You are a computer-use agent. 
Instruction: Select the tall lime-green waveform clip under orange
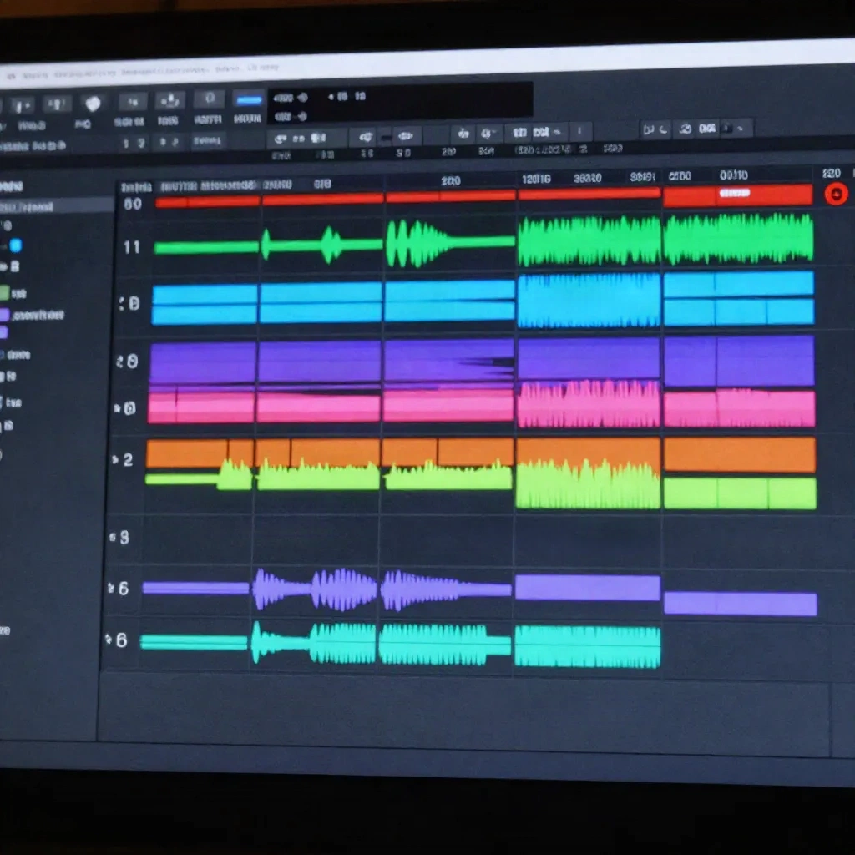[x=588, y=484]
